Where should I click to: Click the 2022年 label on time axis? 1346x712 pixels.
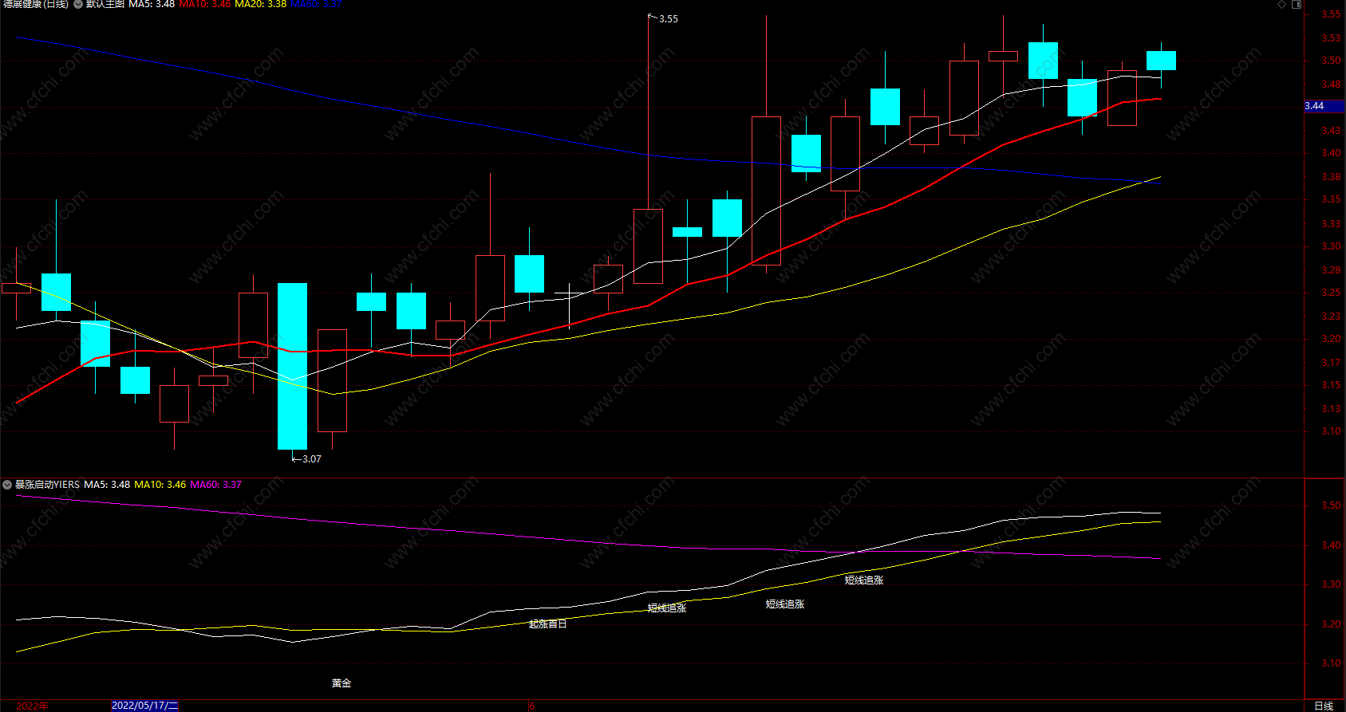point(32,706)
